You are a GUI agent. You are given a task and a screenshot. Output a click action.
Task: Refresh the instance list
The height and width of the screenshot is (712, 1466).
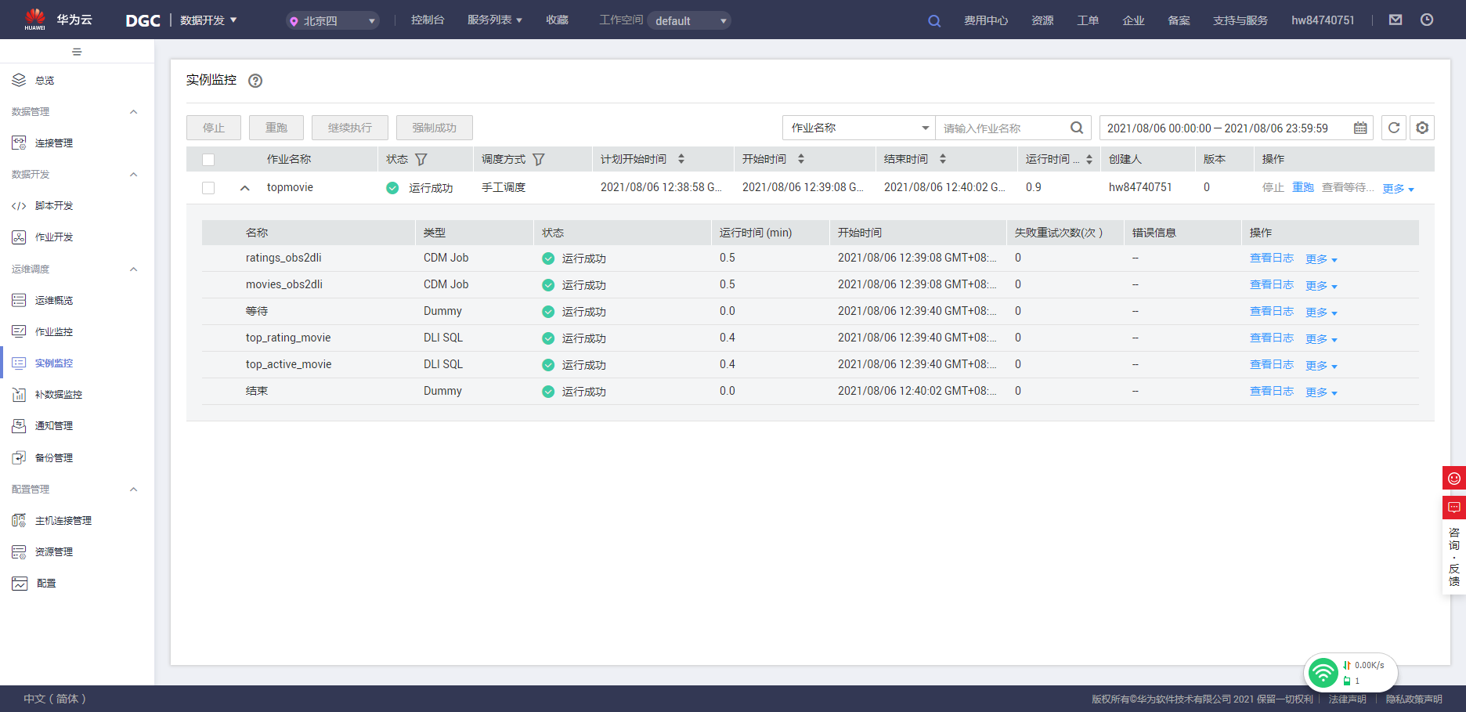click(1394, 128)
